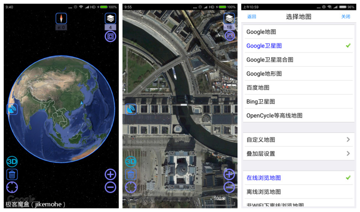Tap the 返回 back button
This screenshot has width=360, height=212.
(x=252, y=17)
